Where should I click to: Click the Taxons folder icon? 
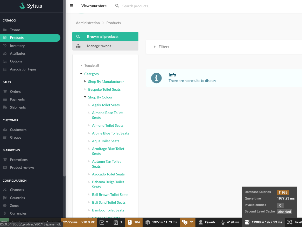pyautogui.click(x=5, y=30)
